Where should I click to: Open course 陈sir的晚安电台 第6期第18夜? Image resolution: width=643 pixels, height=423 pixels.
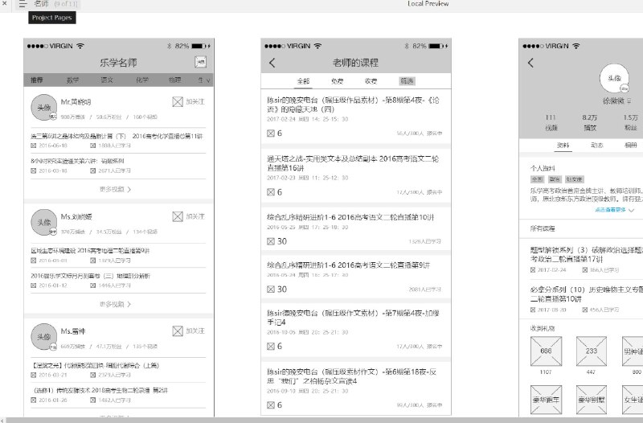(x=352, y=376)
